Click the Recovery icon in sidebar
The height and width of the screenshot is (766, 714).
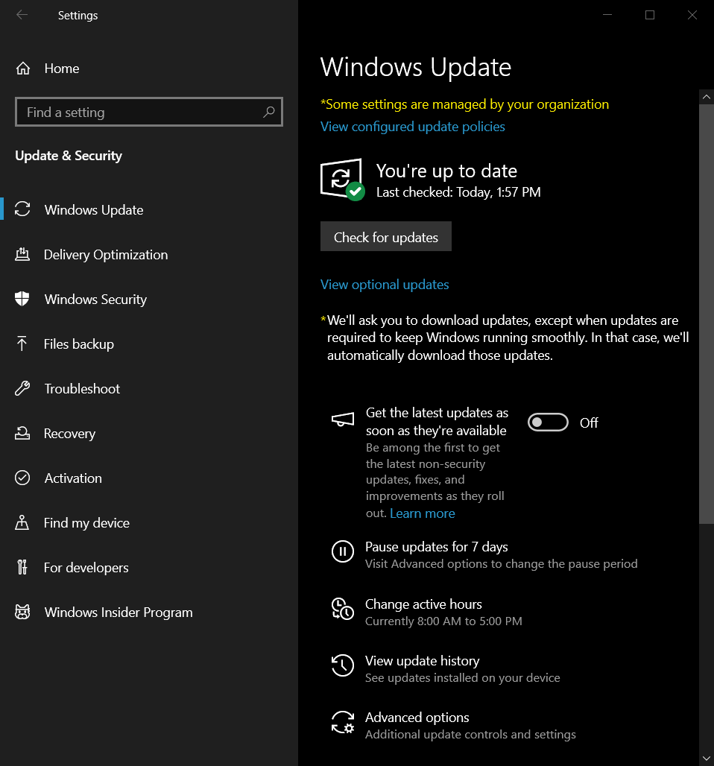click(x=22, y=433)
